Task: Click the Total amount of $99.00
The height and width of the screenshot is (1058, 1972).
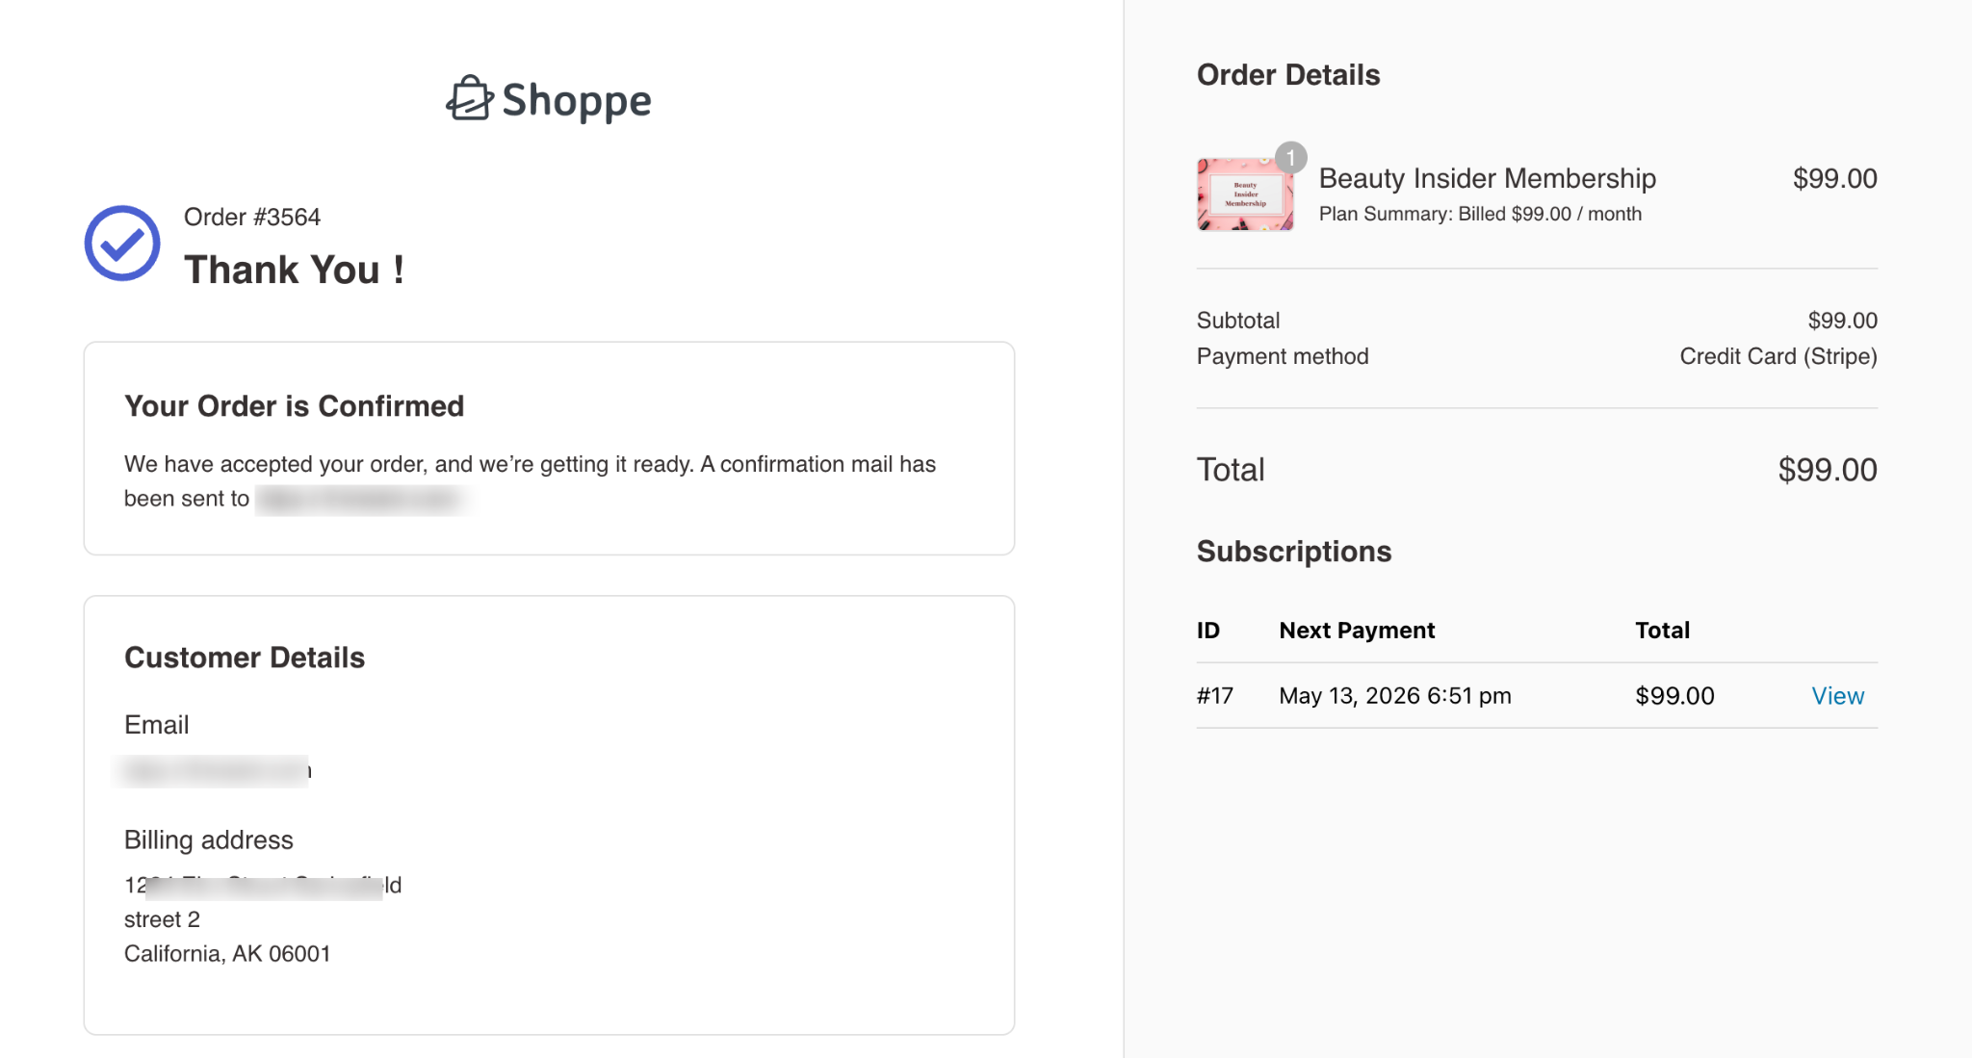Action: (x=1825, y=470)
